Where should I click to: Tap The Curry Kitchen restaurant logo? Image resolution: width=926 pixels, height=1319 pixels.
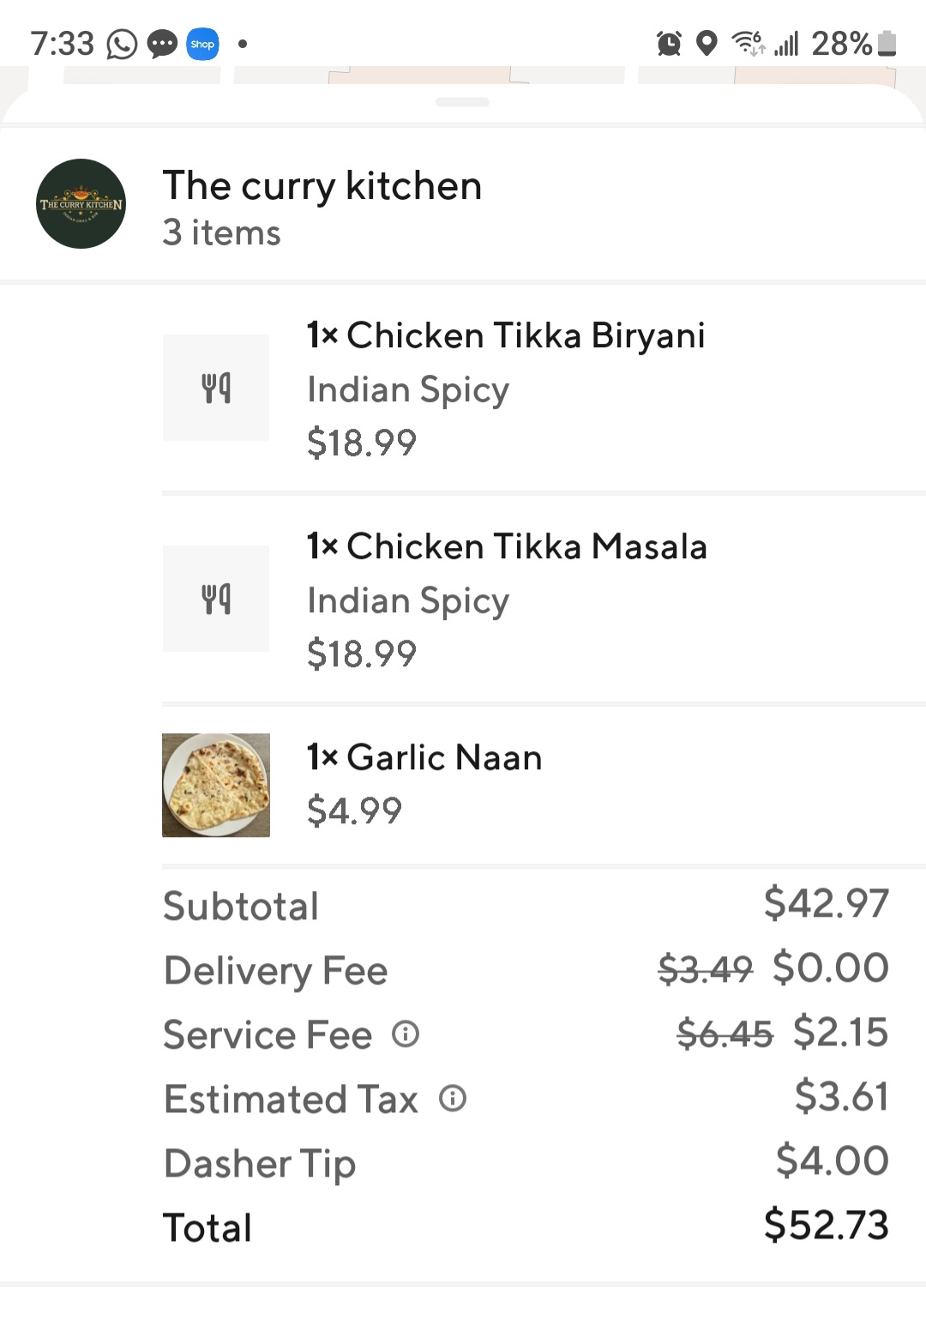click(81, 204)
